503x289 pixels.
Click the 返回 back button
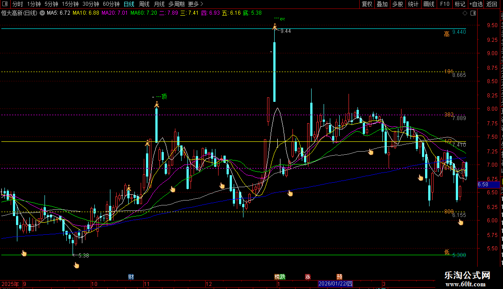pyautogui.click(x=491, y=4)
